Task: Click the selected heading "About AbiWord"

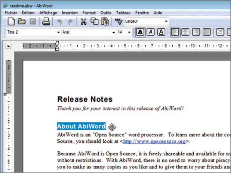Action: click(81, 126)
